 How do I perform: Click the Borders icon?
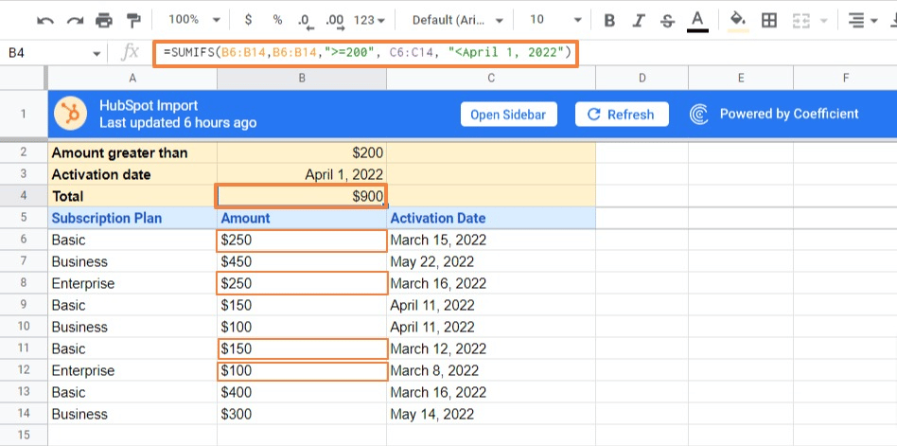point(769,20)
